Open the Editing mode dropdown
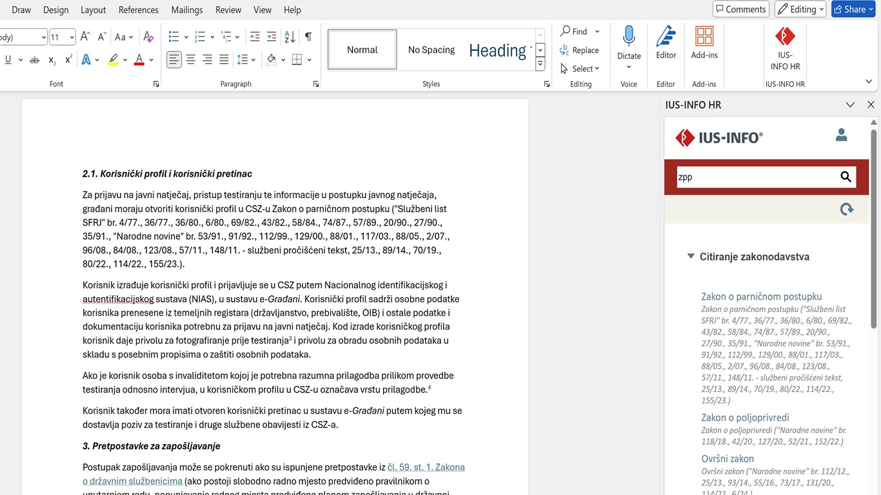 [x=800, y=9]
